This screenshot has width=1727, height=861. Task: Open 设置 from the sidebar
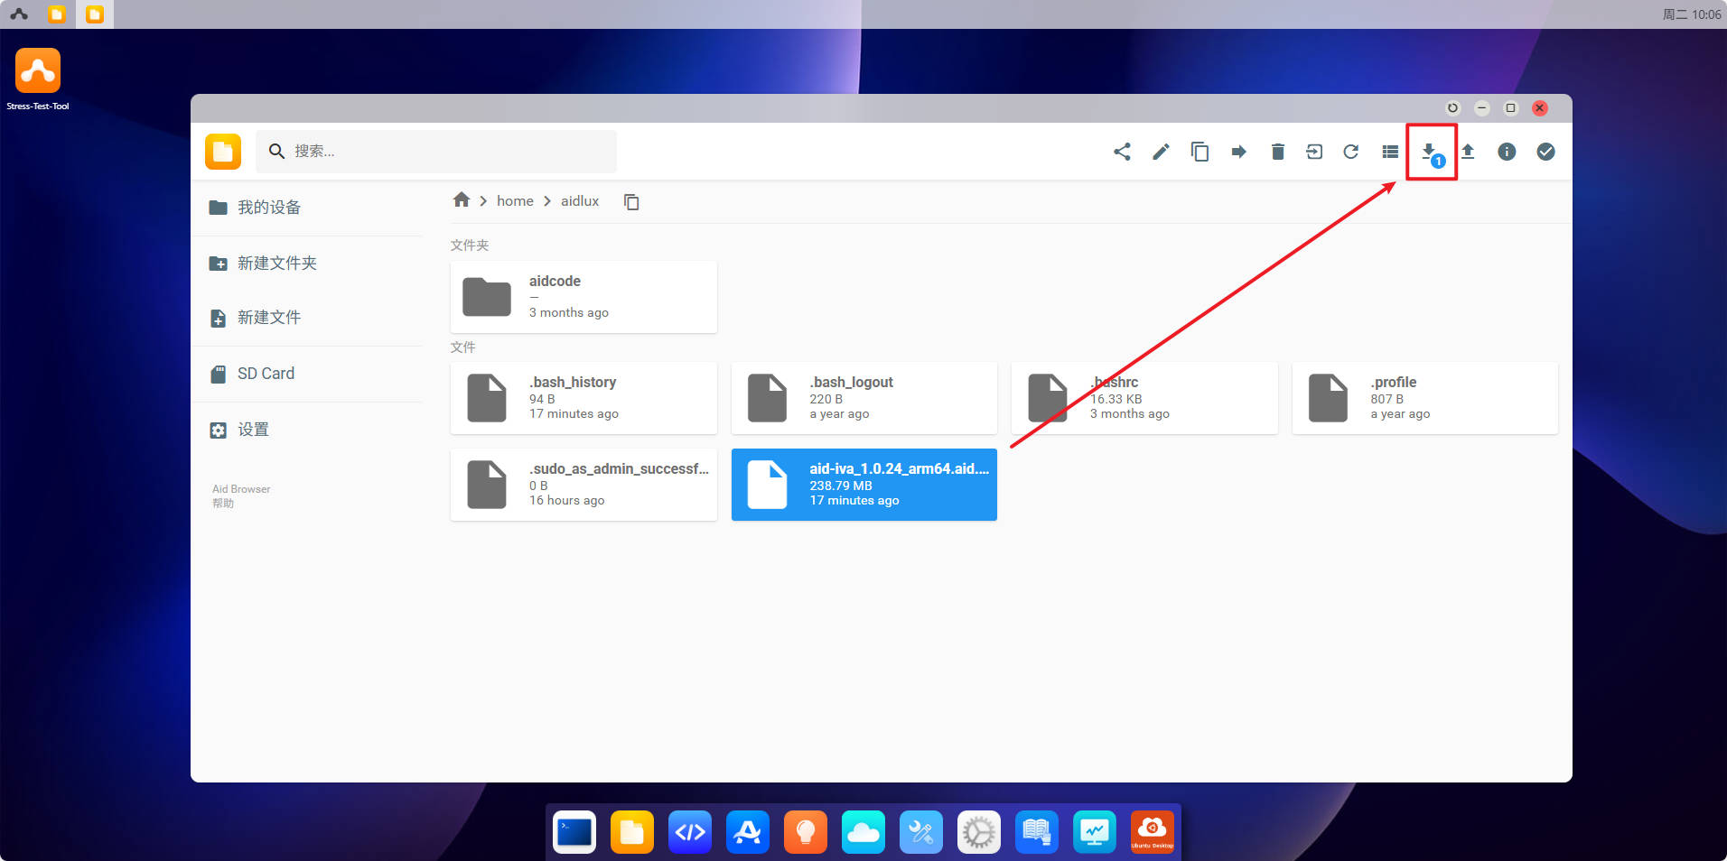[253, 430]
